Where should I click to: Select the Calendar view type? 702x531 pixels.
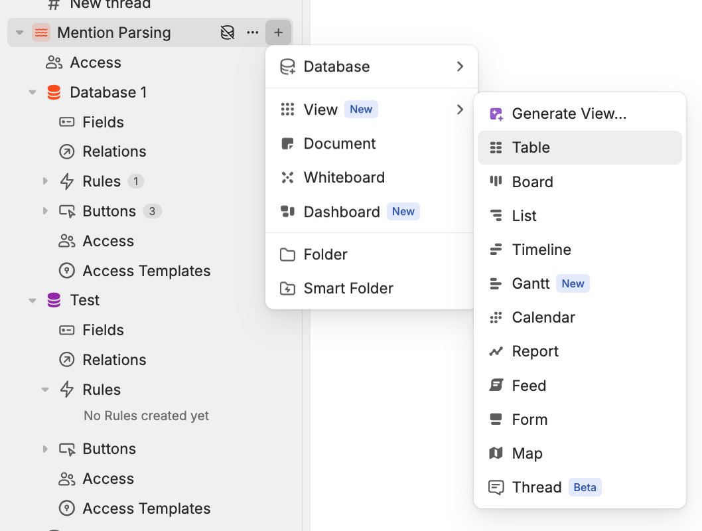(x=543, y=317)
